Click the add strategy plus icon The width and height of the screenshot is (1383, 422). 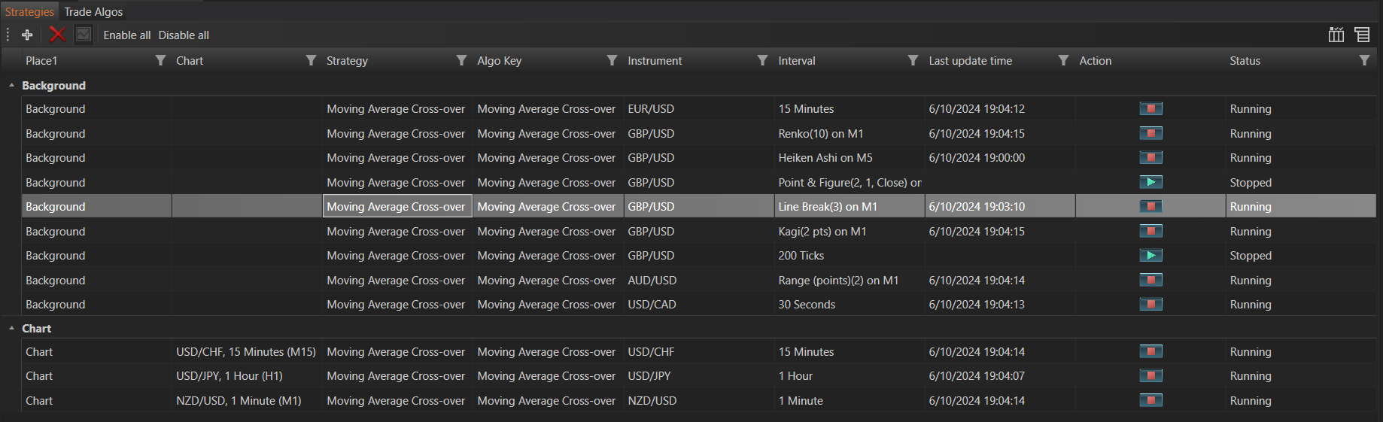pyautogui.click(x=27, y=35)
